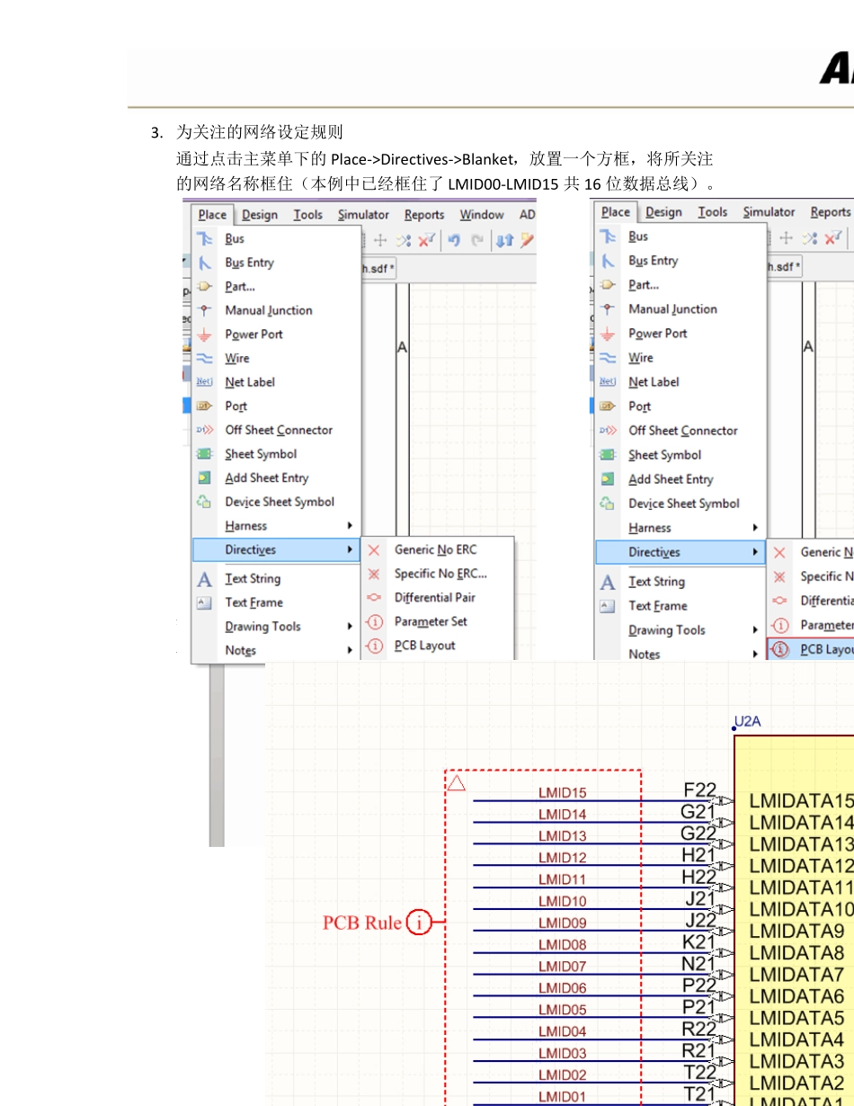Open Simulator menu in left screenshot

tap(363, 215)
